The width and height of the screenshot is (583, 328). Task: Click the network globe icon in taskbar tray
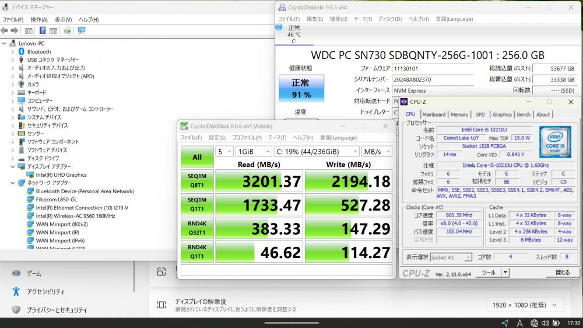click(x=534, y=323)
